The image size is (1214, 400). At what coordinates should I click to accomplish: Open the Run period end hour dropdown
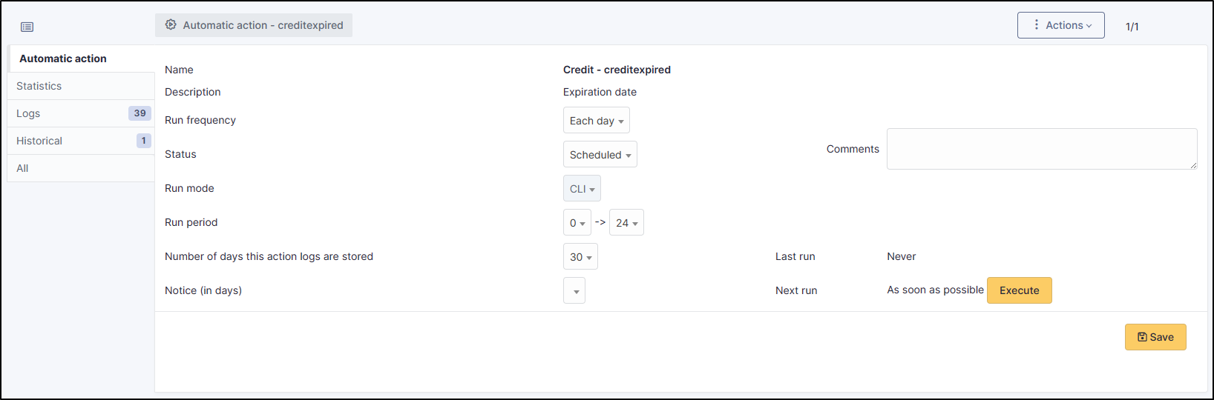[626, 223]
